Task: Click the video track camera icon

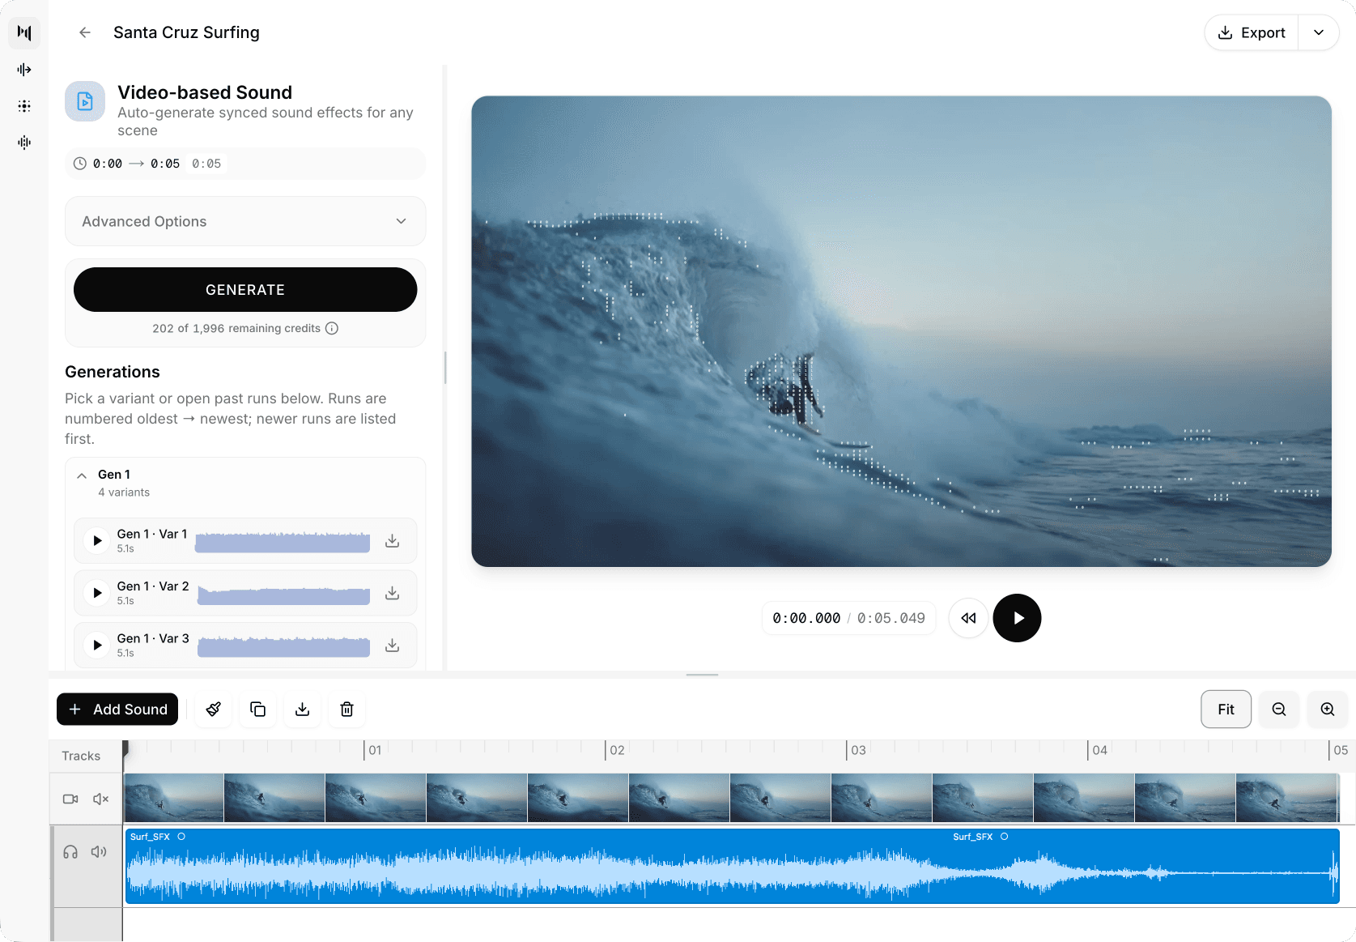Action: pos(70,799)
